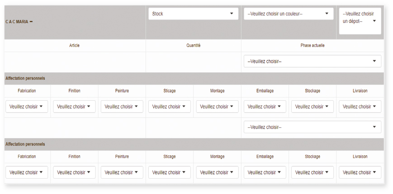Open the couleur selection dropdown

click(x=289, y=14)
